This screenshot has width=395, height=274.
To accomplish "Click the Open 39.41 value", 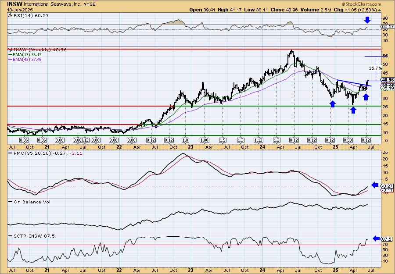I will (202, 10).
